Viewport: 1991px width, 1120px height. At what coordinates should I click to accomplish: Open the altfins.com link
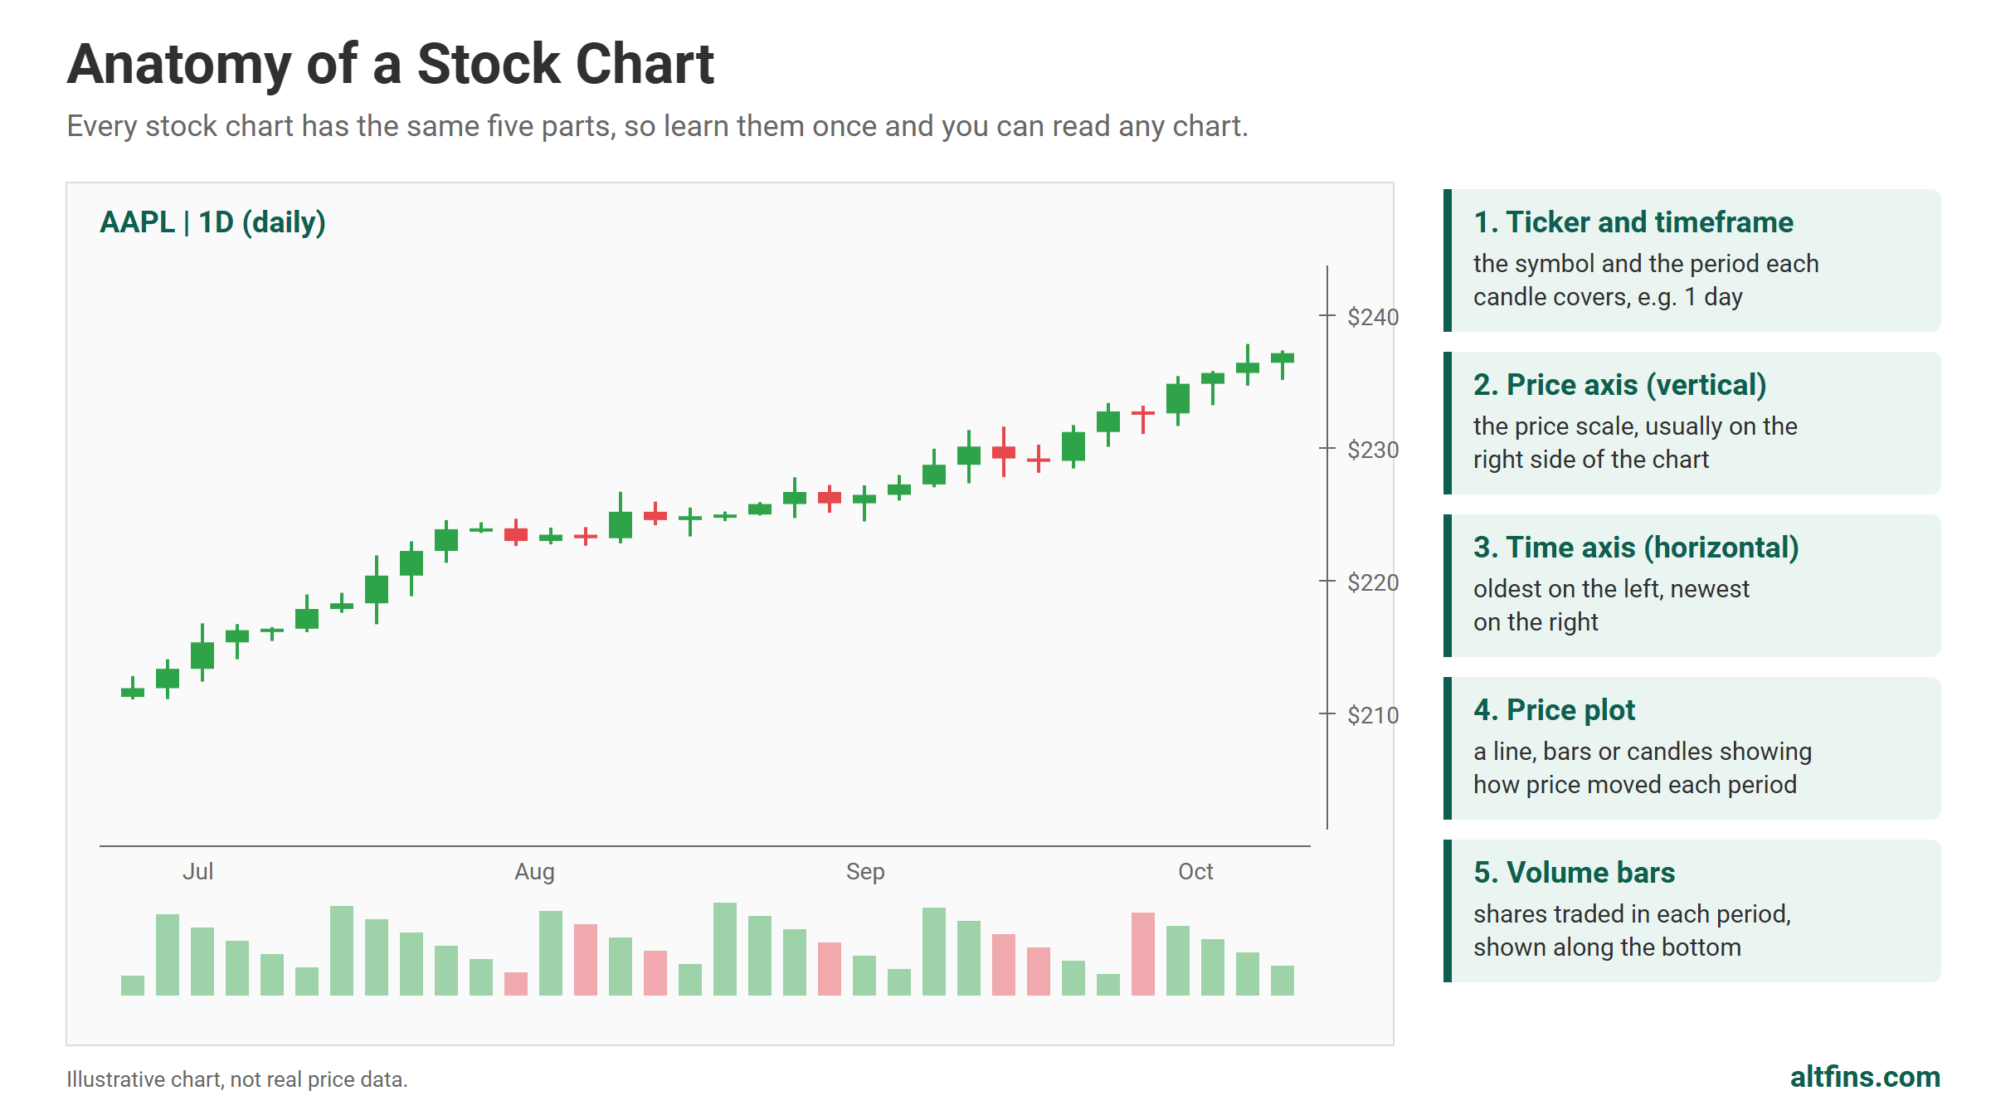coord(1865,1077)
